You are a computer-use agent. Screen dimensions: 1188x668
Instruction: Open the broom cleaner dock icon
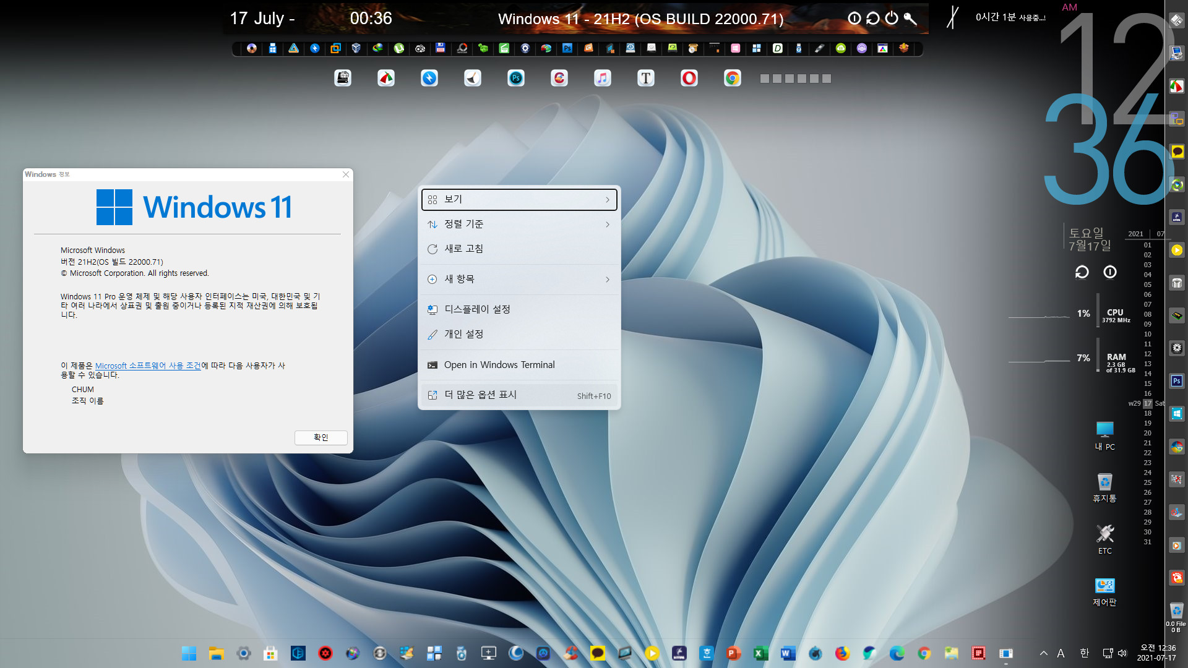pos(472,78)
